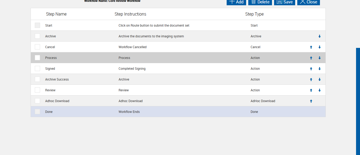Move the Process step down

click(x=319, y=58)
